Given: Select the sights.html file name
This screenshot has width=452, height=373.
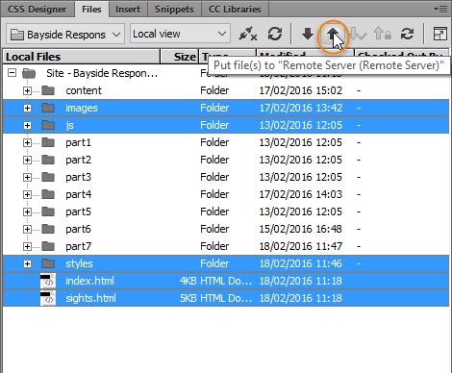Looking at the screenshot, I should 90,298.
